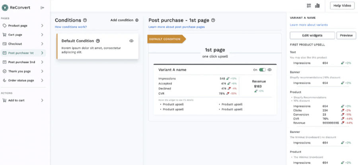Open the How conditions work link
This screenshot has width=358, height=165.
tap(71, 27)
